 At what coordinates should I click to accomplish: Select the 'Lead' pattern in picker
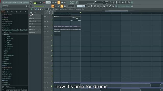pos(35,24)
